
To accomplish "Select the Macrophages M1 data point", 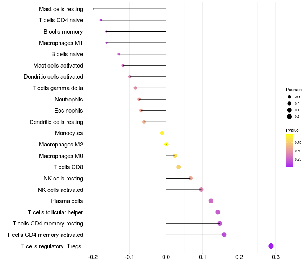I will tap(107, 43).
